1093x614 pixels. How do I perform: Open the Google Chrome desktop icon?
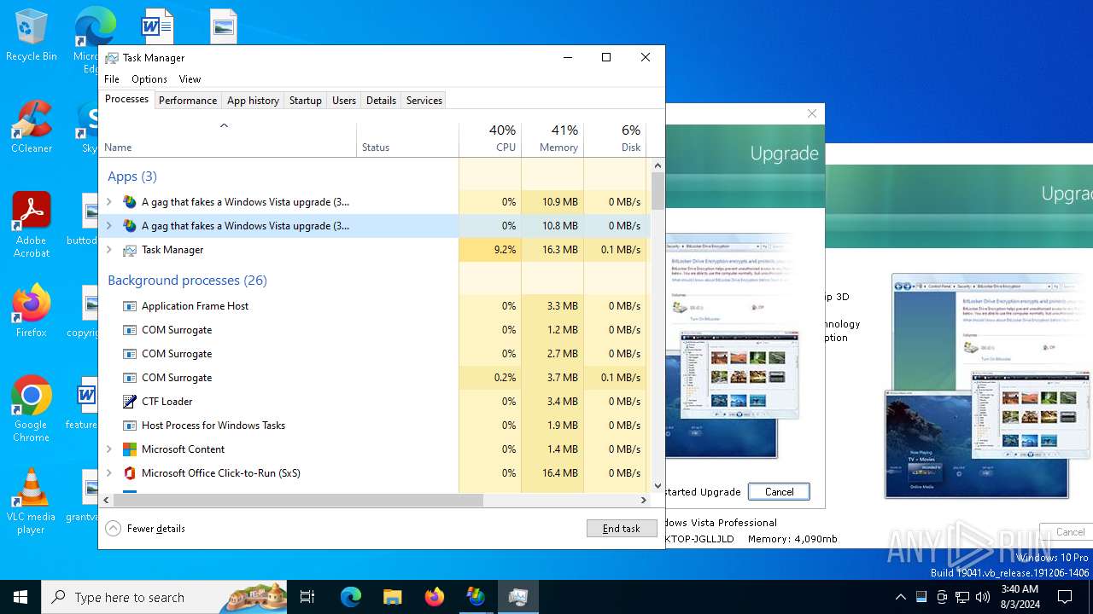(x=31, y=408)
